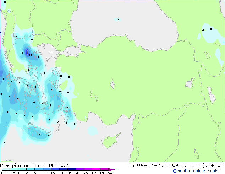
Task: Pick the legend swatch between 10 and 15
Action: click(47, 169)
